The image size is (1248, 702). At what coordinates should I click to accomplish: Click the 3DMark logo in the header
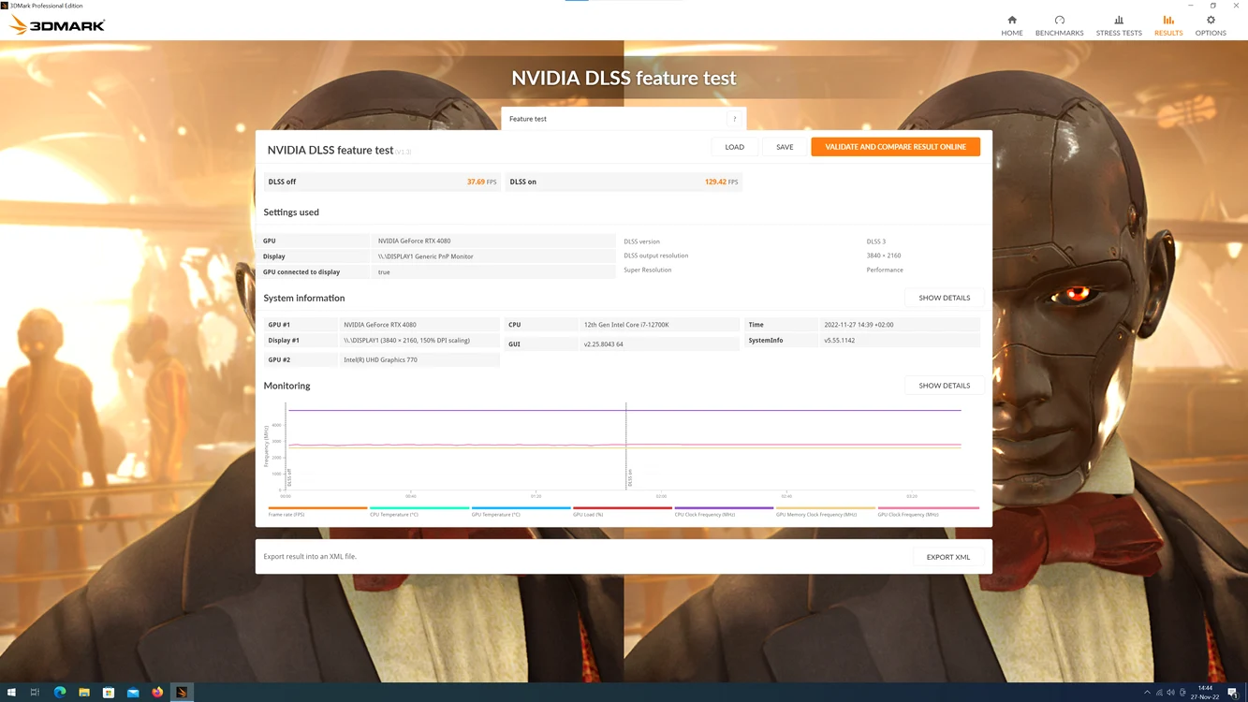point(57,25)
